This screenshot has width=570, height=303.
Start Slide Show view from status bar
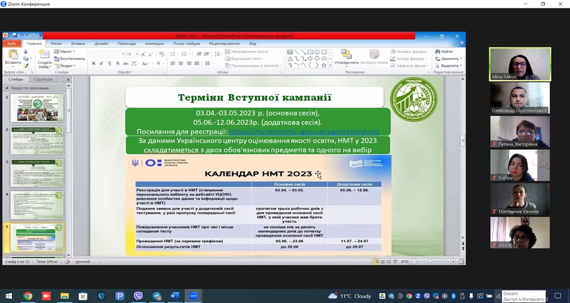396,261
